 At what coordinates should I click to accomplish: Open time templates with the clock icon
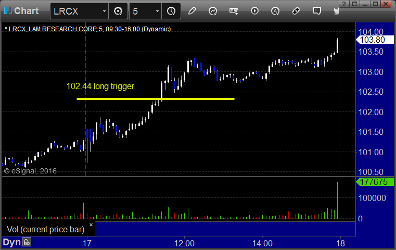[171, 11]
